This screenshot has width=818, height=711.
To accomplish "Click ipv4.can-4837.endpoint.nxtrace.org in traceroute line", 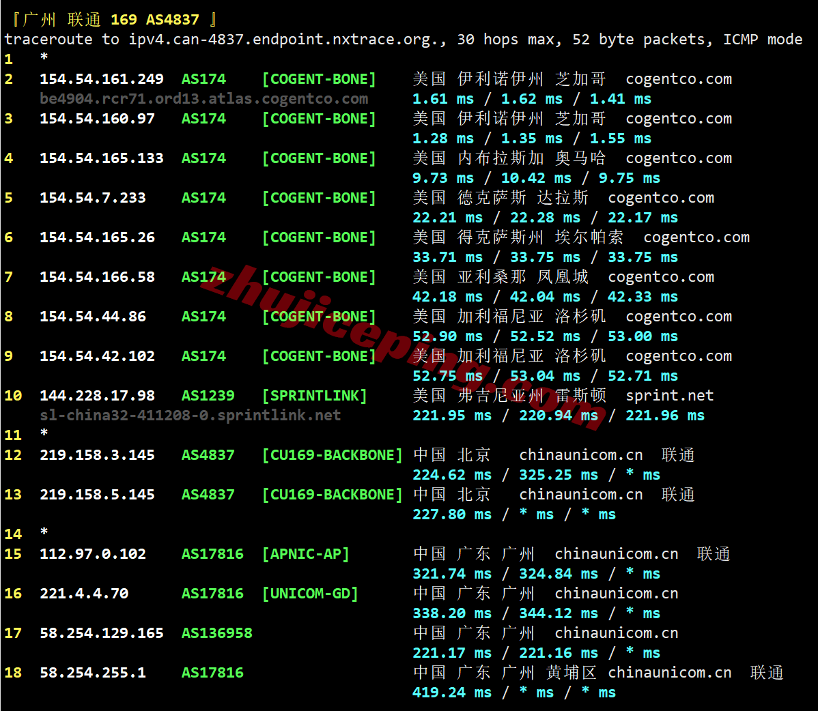I will click(x=283, y=40).
